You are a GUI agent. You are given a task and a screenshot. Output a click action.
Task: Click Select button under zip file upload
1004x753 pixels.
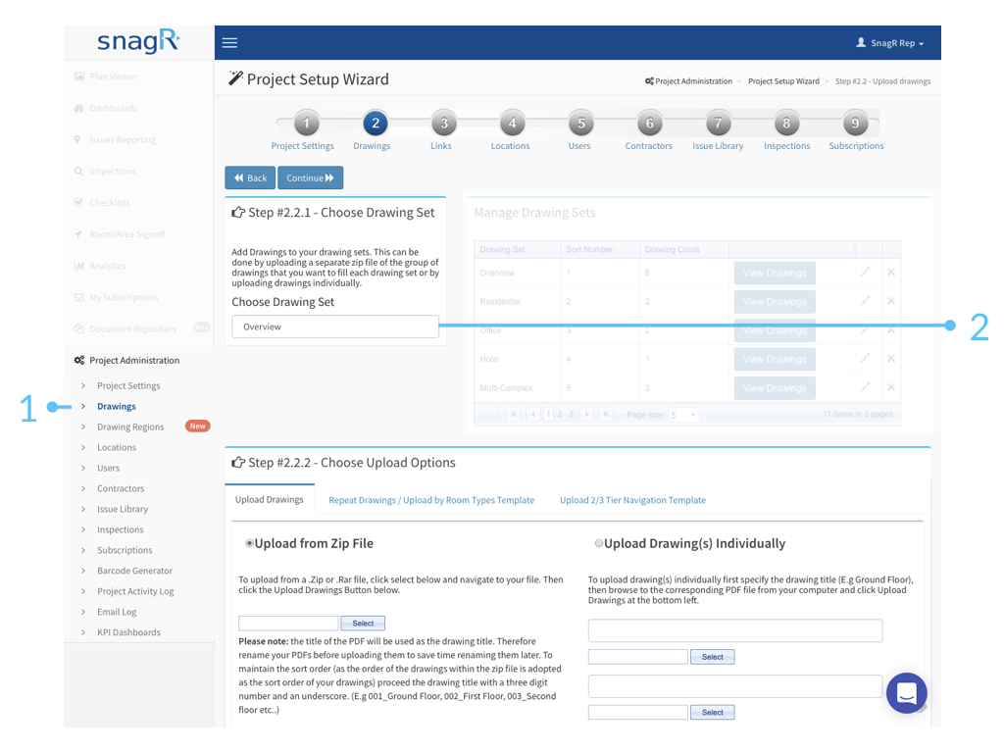coord(363,623)
